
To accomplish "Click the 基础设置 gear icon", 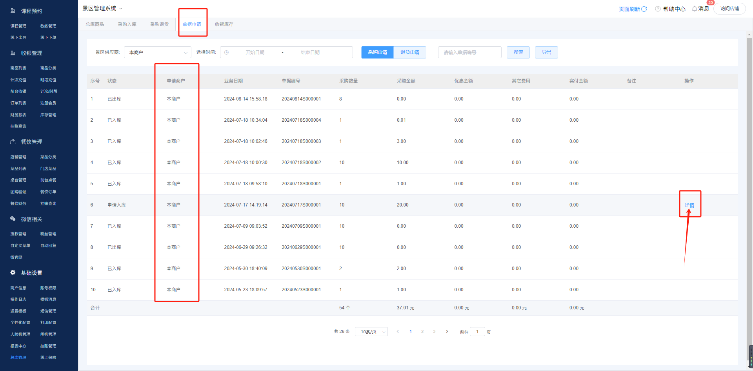I will pos(13,272).
